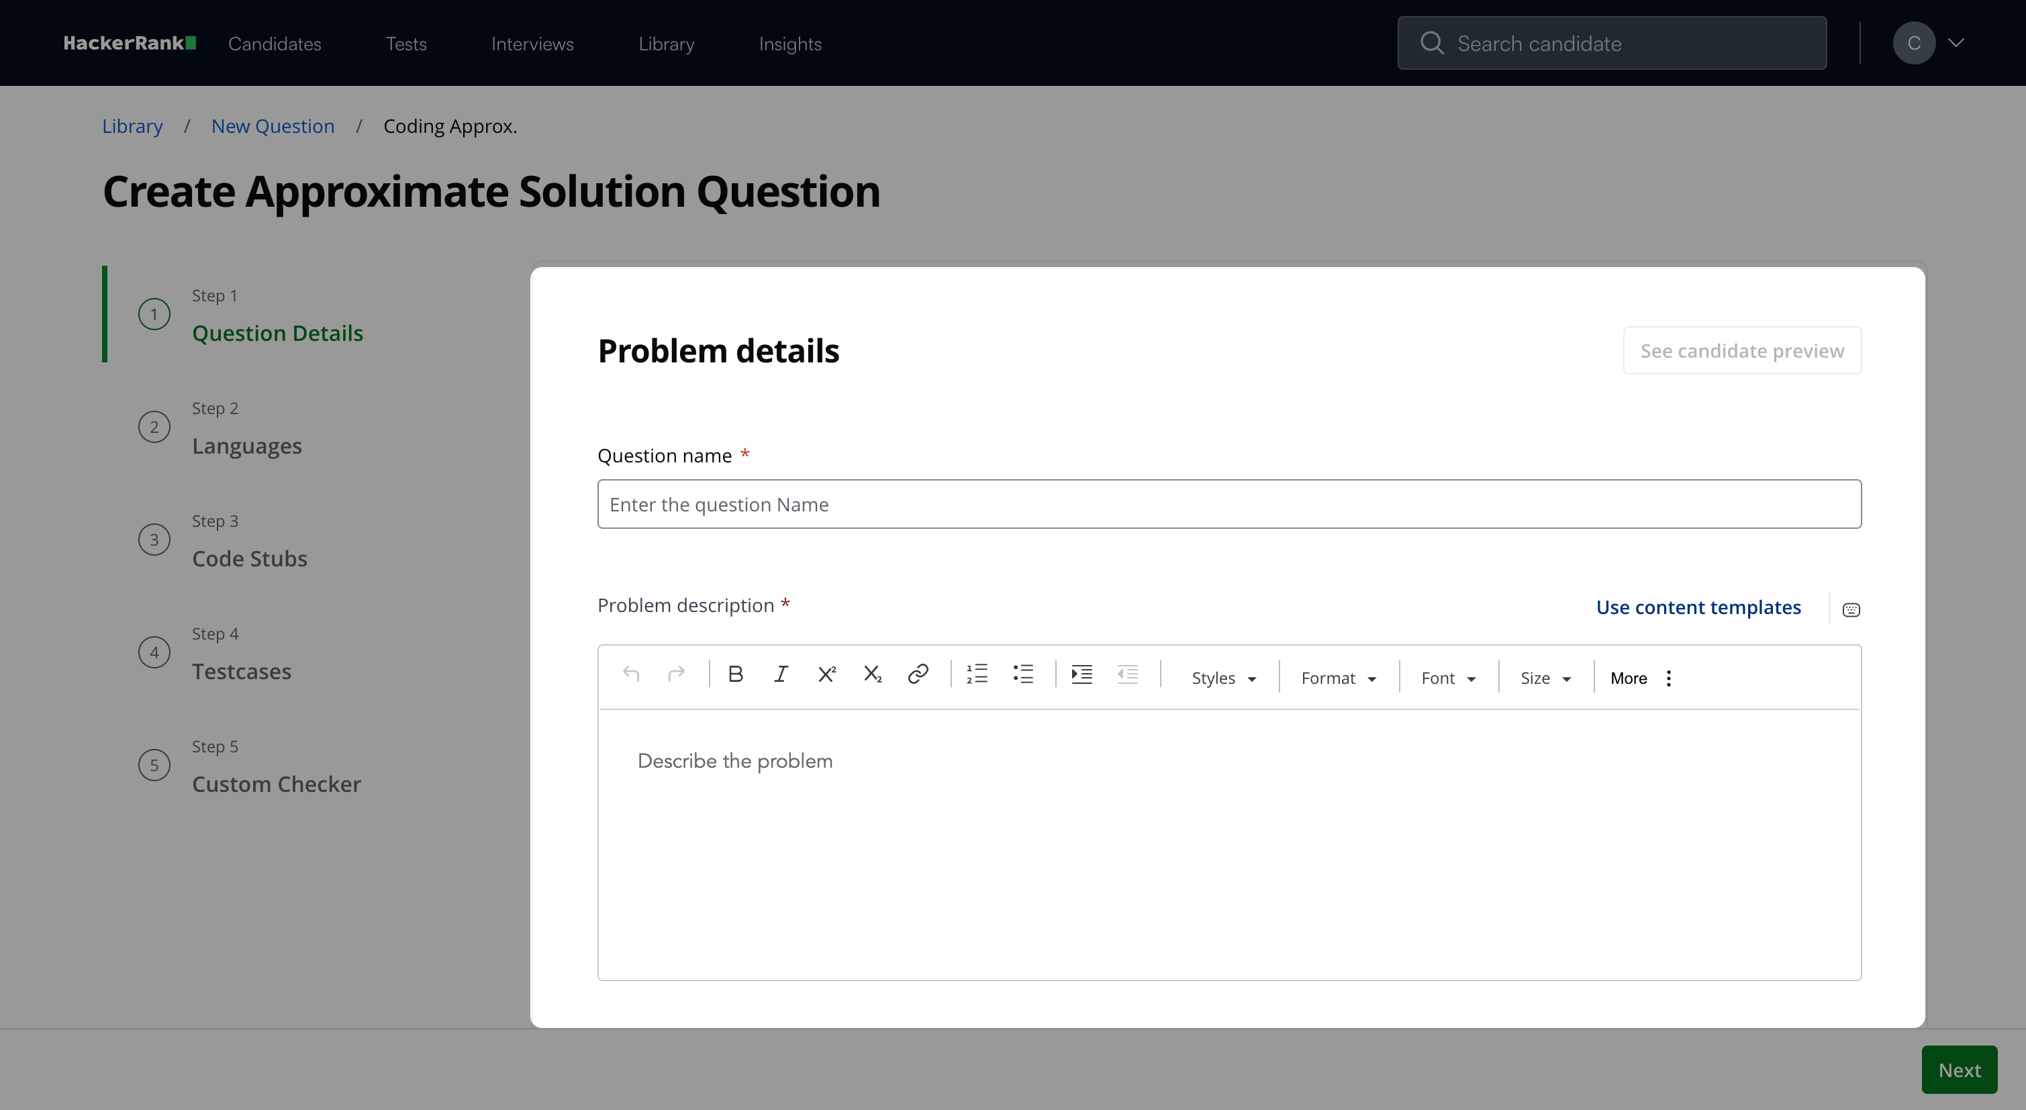The height and width of the screenshot is (1110, 2026).
Task: Decrease indent in the editor
Action: (1128, 674)
